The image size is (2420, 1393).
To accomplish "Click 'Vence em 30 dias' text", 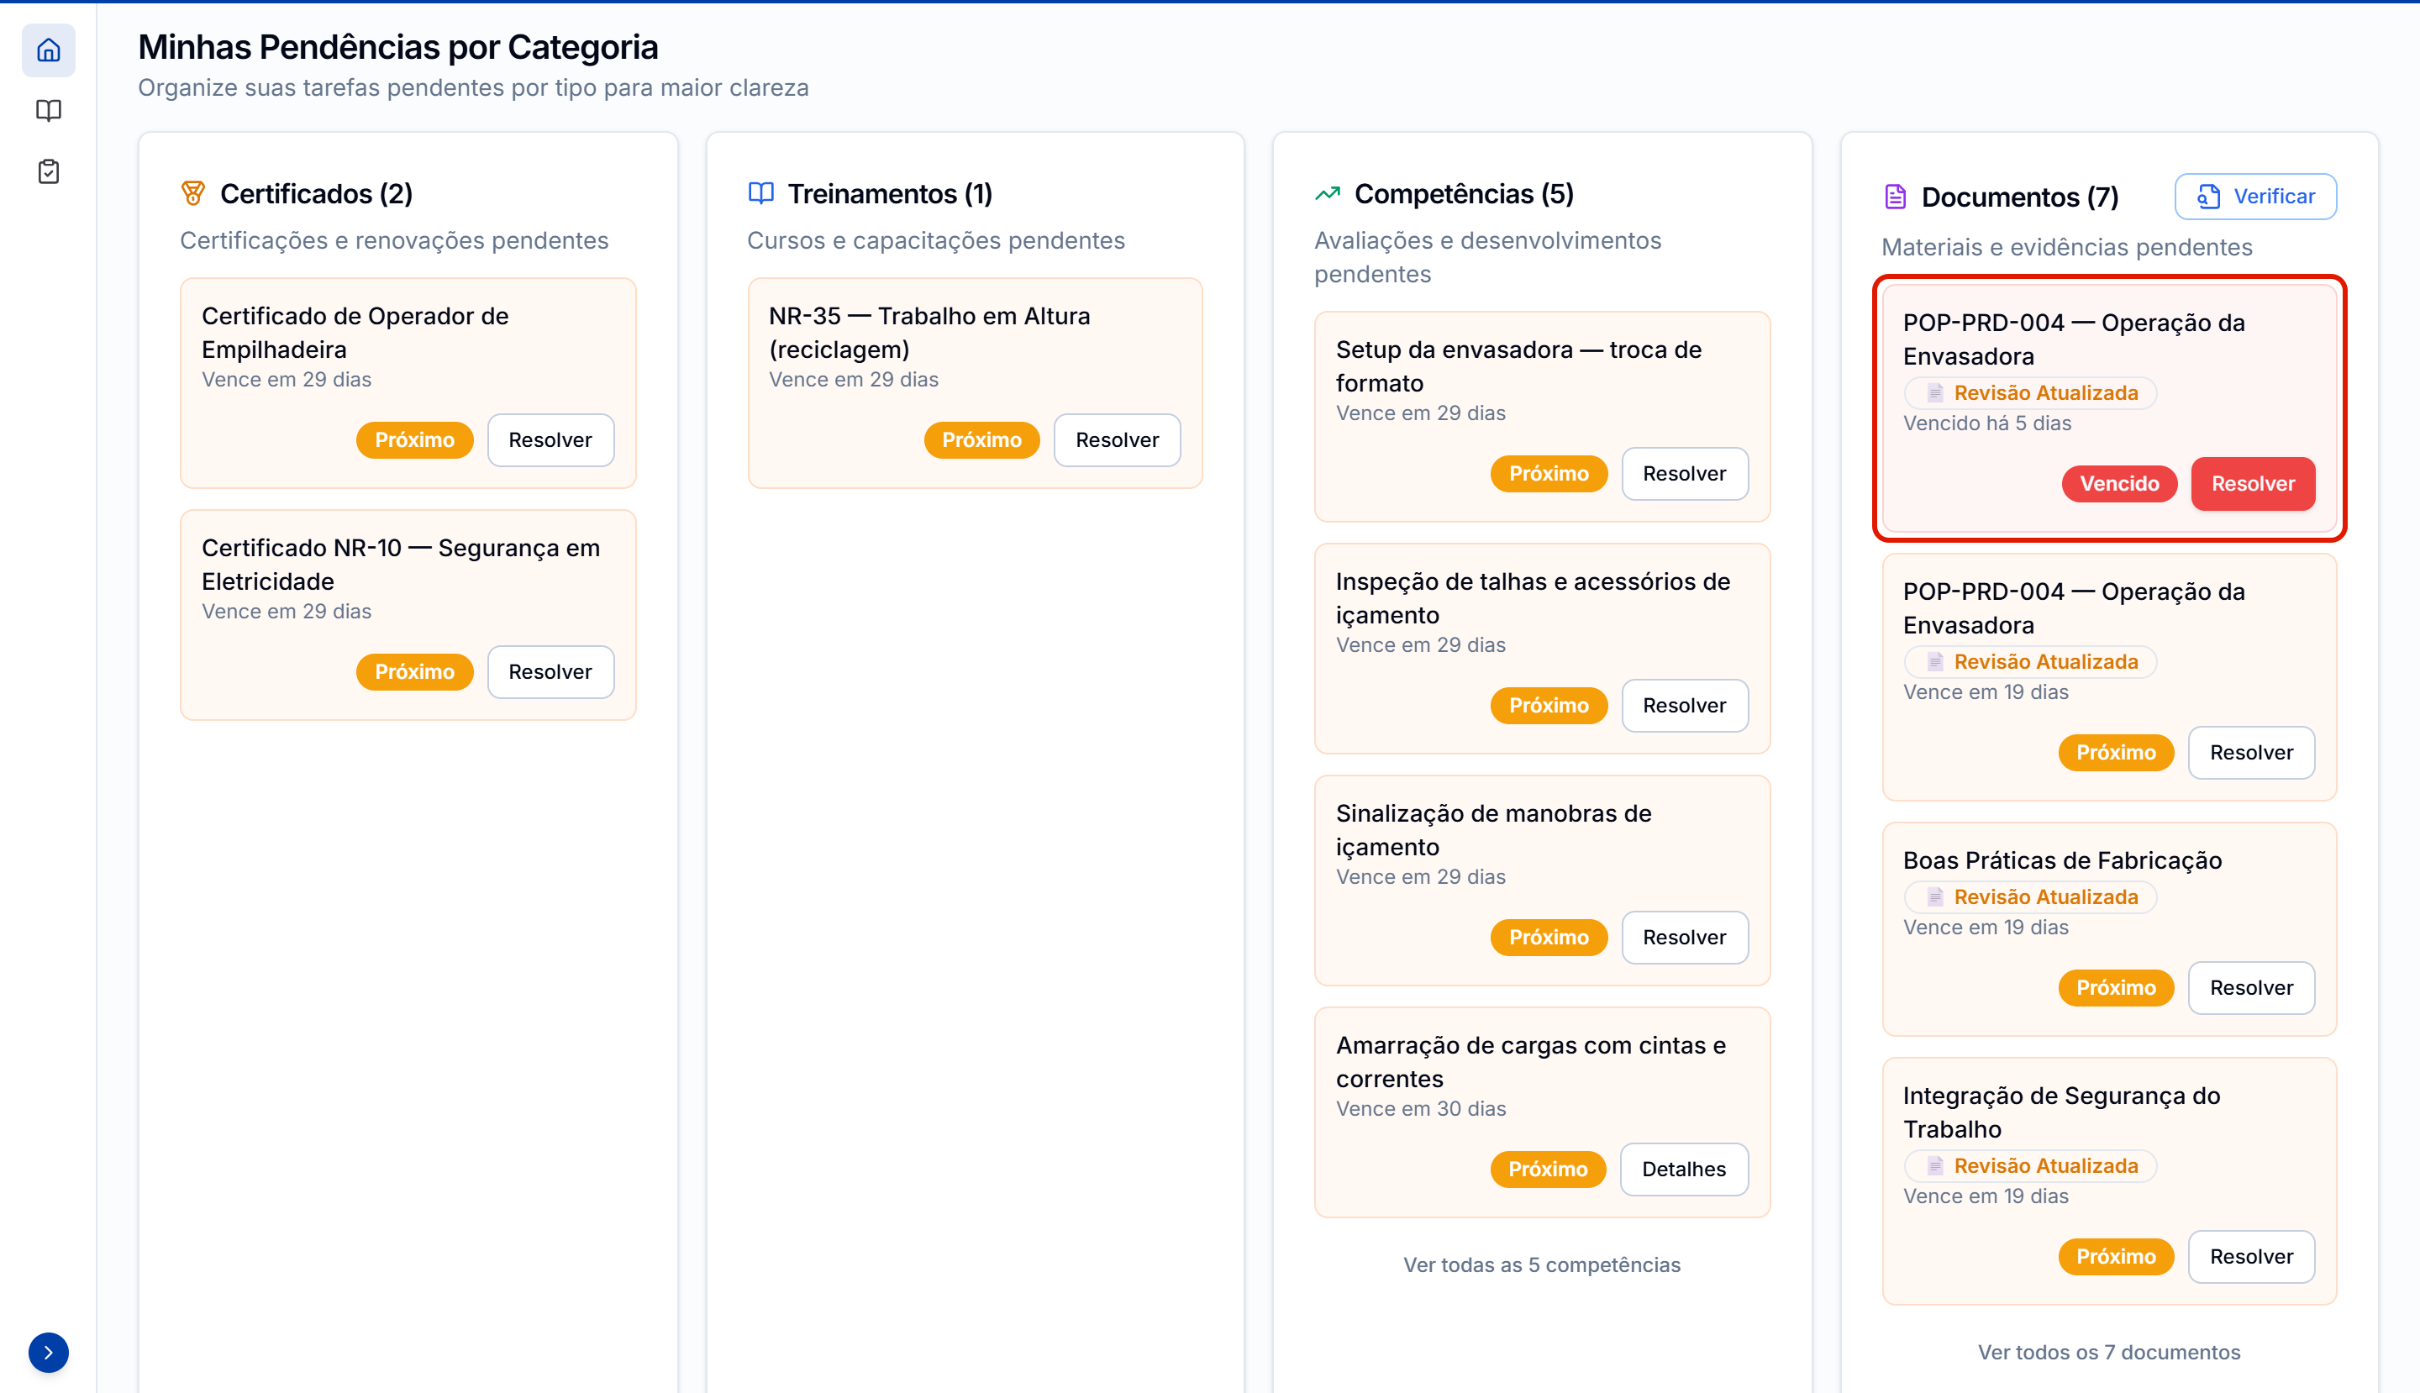I will [x=1420, y=1109].
